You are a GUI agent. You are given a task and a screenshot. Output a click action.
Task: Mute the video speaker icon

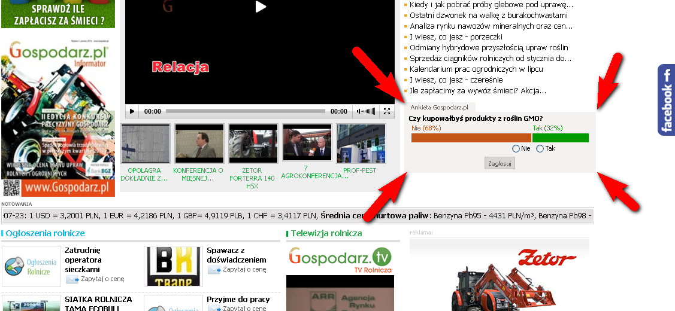[x=358, y=111]
